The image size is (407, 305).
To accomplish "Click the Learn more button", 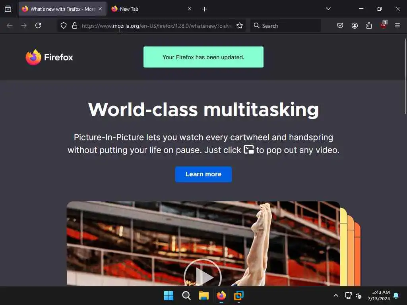I will (203, 174).
